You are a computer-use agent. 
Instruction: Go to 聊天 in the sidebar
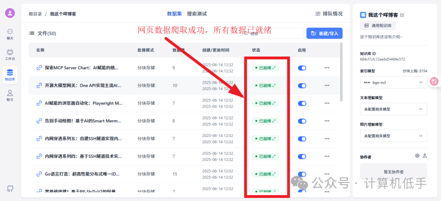10,34
